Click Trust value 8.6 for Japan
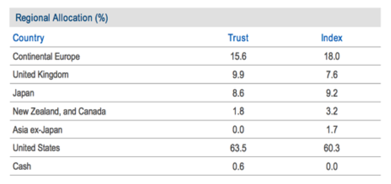 pos(239,93)
